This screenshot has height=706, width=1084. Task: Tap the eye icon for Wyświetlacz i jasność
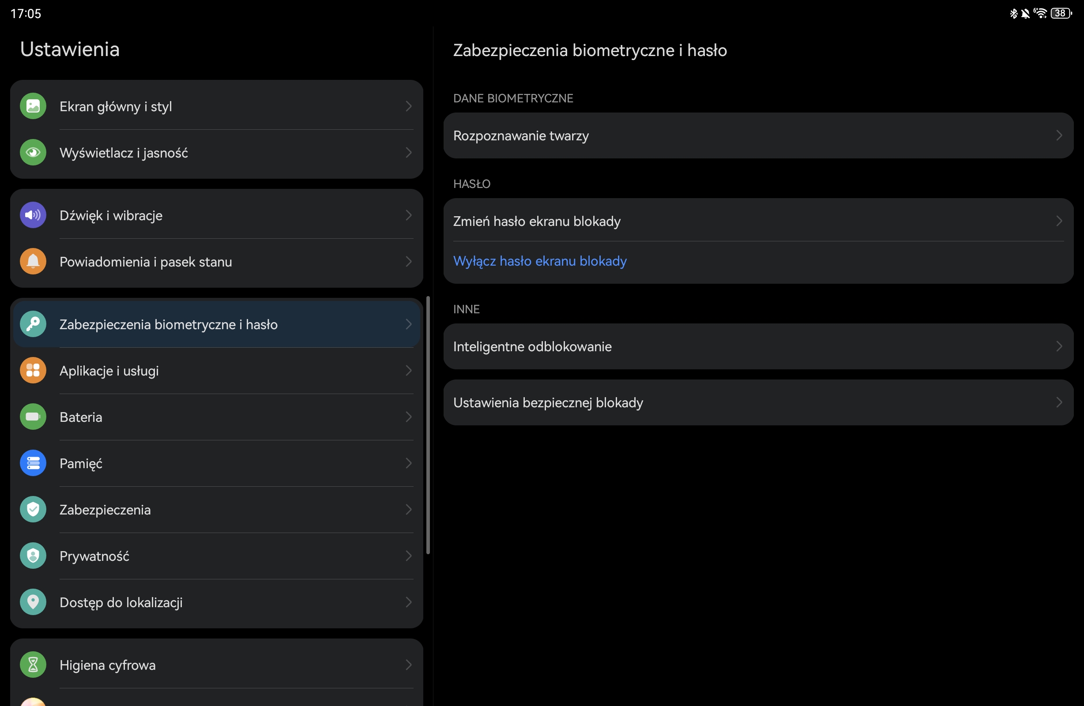tap(33, 153)
